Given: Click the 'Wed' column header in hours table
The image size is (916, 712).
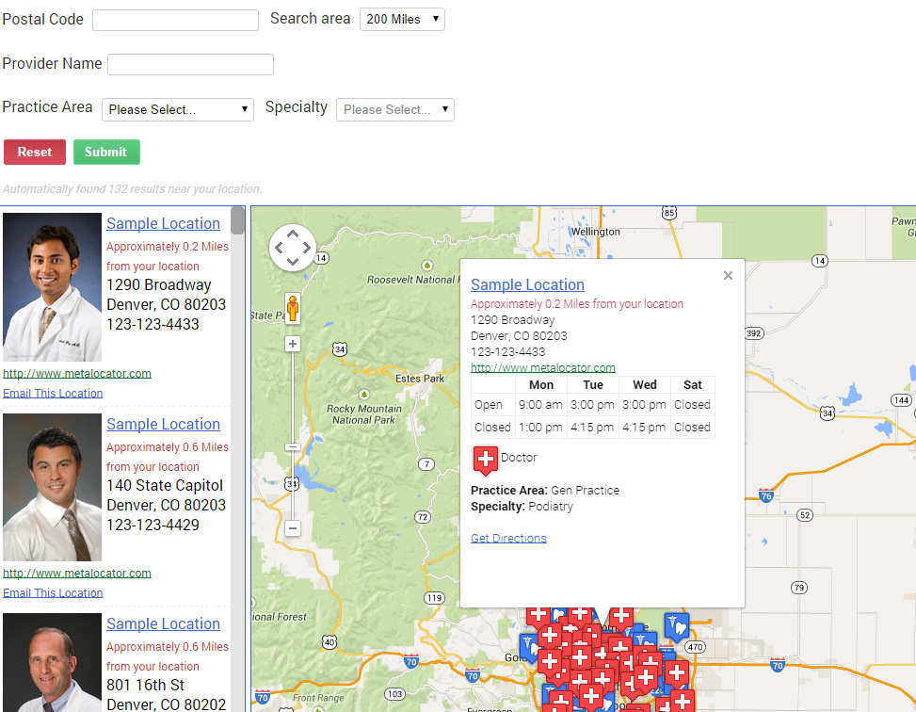Looking at the screenshot, I should tap(644, 384).
